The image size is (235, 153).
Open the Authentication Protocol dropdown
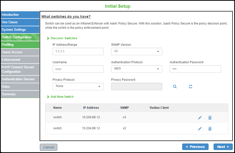click(x=137, y=69)
